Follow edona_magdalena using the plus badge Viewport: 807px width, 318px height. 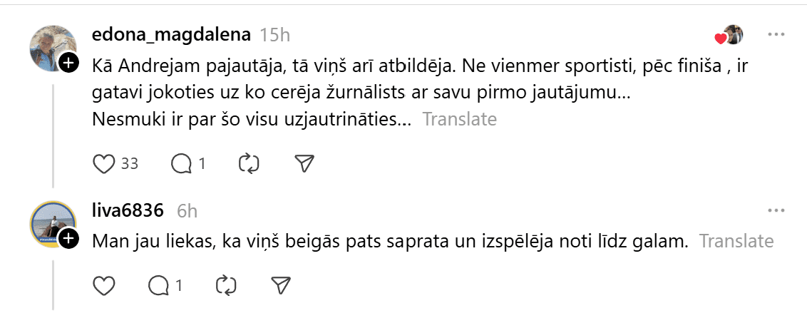click(68, 63)
